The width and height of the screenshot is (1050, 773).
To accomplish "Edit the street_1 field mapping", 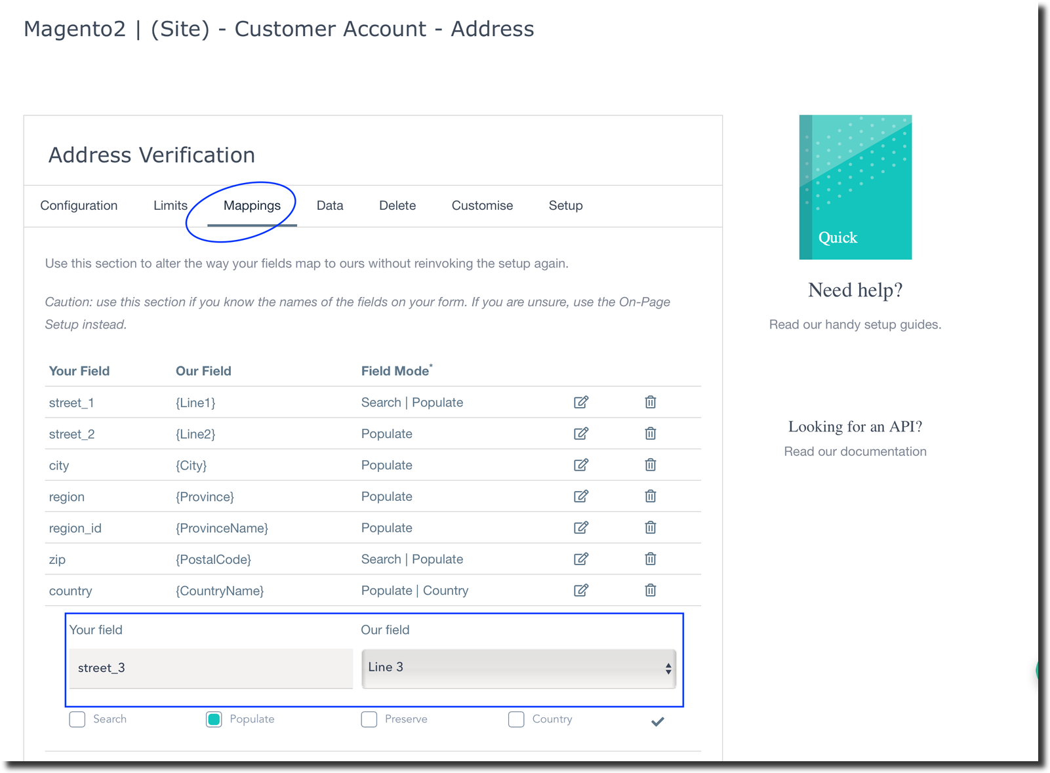I will [580, 402].
